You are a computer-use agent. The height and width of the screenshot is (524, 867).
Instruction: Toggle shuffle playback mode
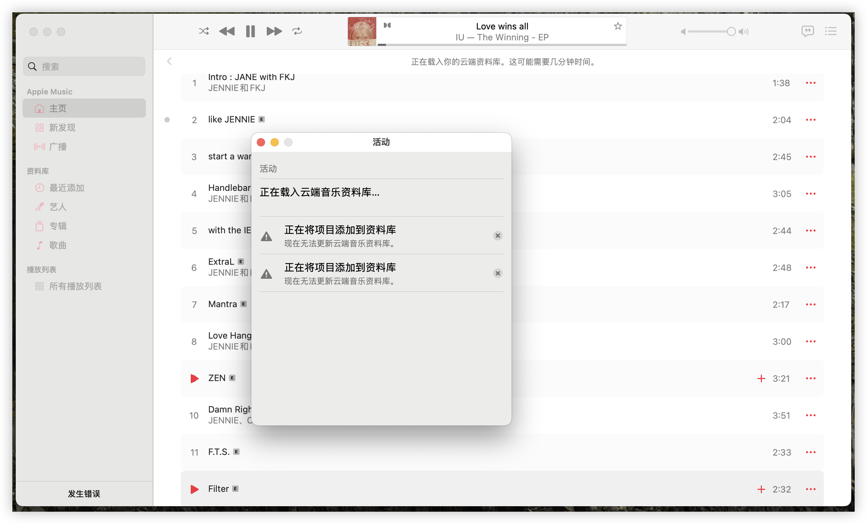(203, 31)
